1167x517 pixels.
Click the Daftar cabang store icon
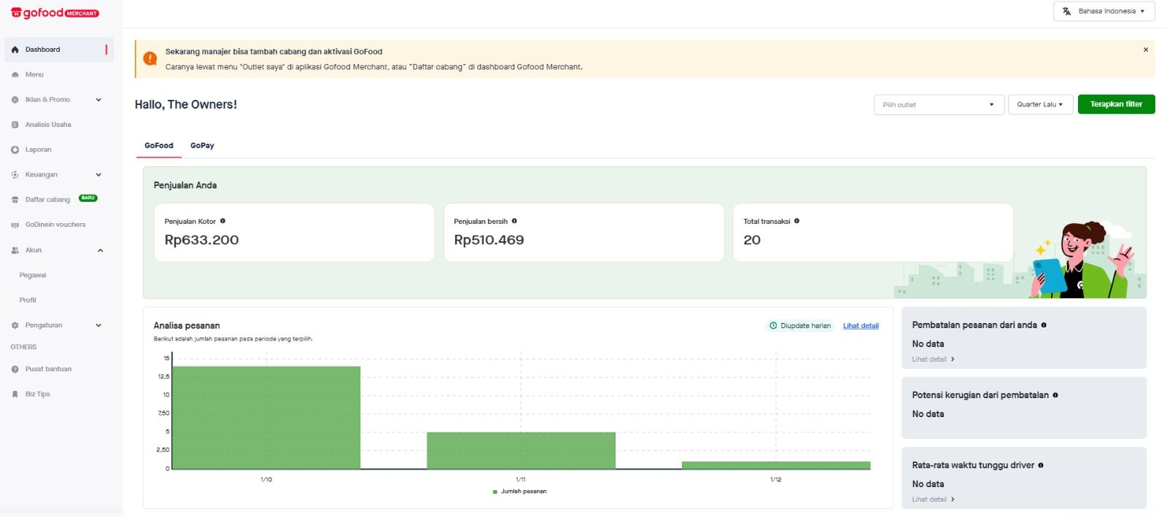pyautogui.click(x=15, y=200)
